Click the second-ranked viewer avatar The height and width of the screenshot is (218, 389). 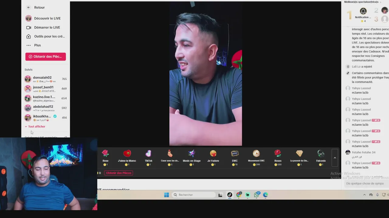pyautogui.click(x=384, y=11)
